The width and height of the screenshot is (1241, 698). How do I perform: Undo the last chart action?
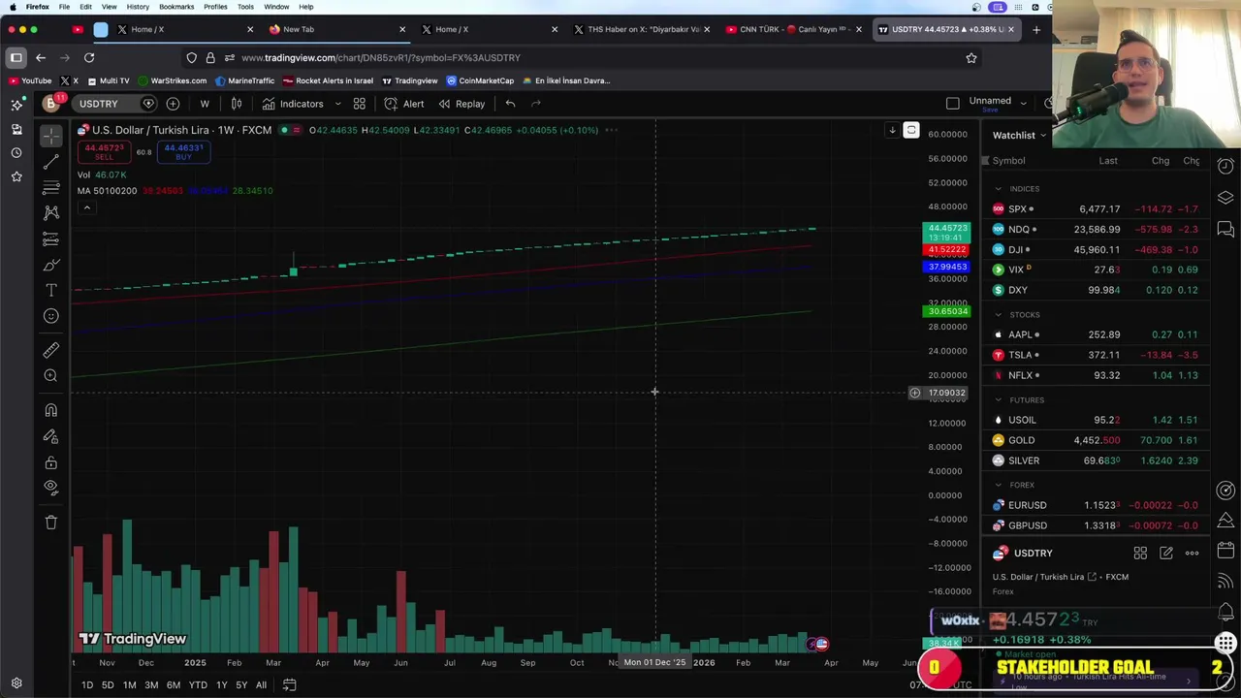coord(511,104)
